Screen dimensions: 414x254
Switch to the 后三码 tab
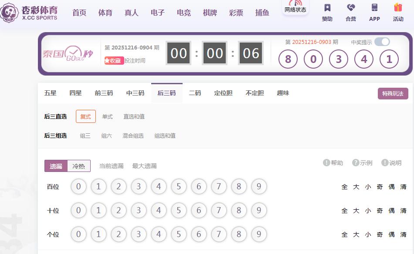(166, 93)
